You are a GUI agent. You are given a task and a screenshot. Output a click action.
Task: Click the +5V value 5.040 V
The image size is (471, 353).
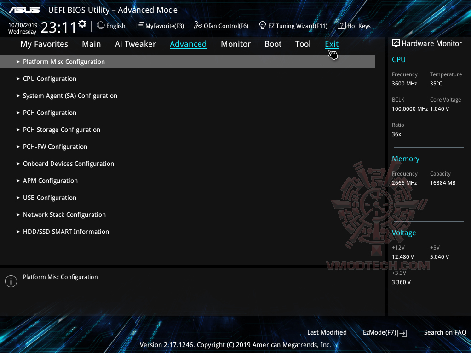(x=439, y=257)
